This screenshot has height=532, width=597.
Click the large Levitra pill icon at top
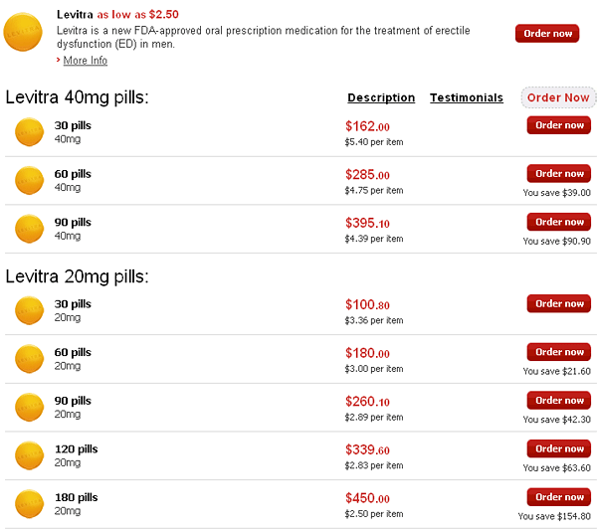(x=23, y=35)
